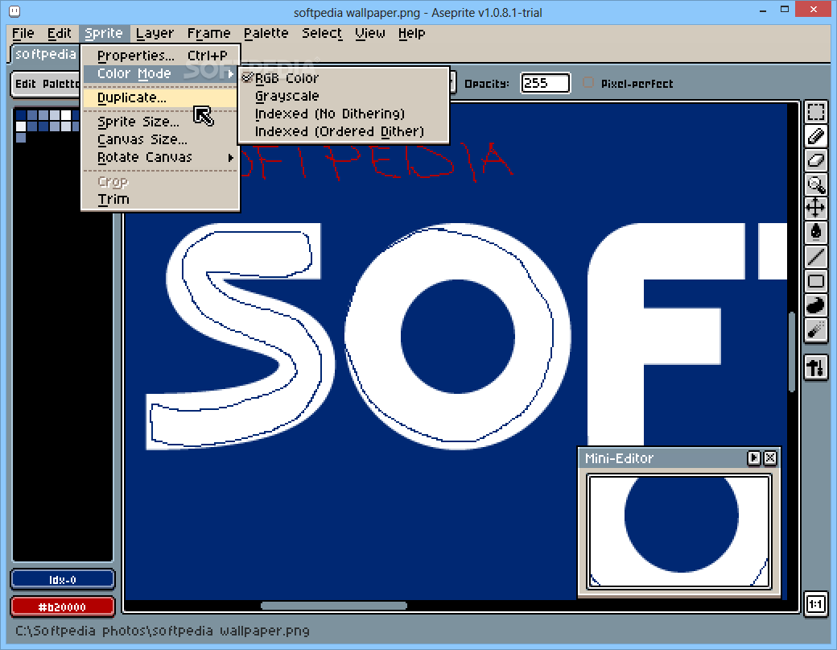Select the Move cross-arrows tool
837x650 pixels.
tap(815, 208)
